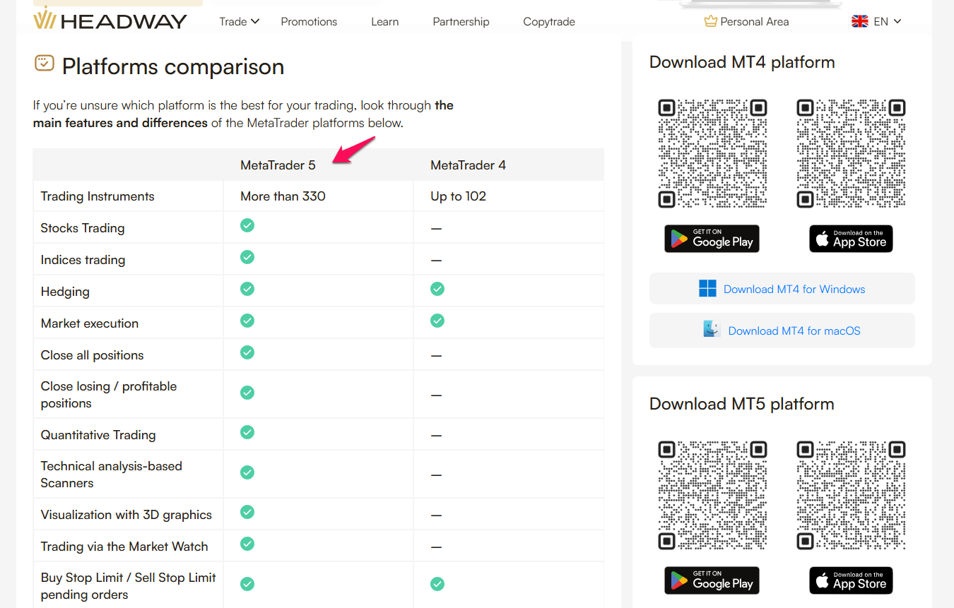Click Trading via the Market Watch label
The image size is (954, 608).
(x=124, y=547)
